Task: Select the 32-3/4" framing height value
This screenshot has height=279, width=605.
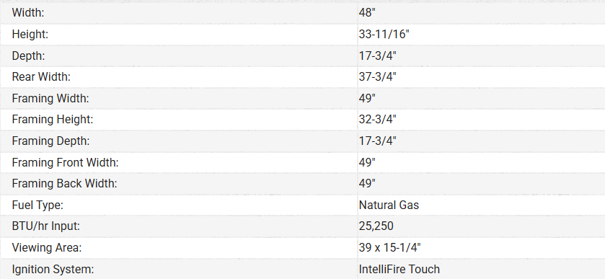Action: (377, 120)
